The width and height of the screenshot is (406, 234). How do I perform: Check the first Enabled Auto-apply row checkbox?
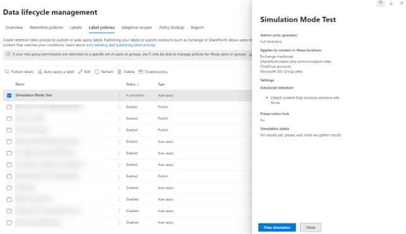coord(9,142)
